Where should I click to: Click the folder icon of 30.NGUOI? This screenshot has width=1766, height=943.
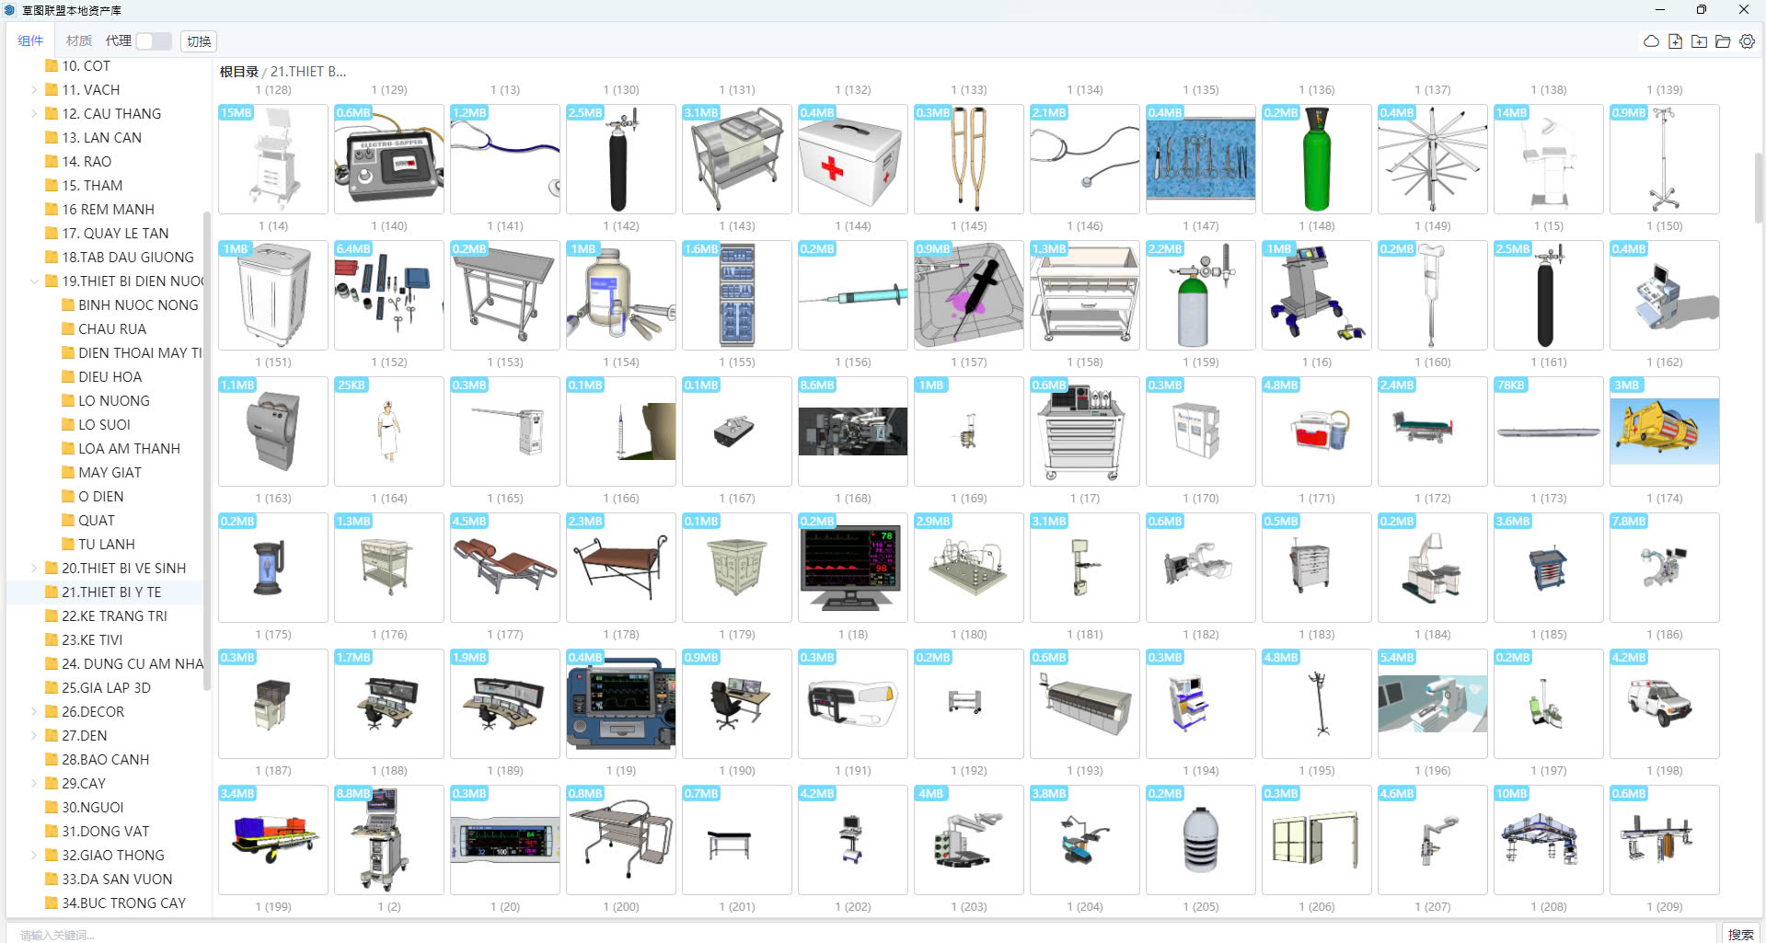click(52, 808)
